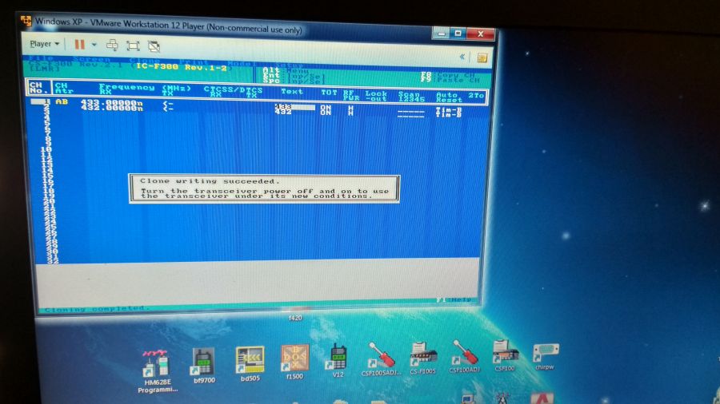
Task: Toggle Unity mode in VMware toolbar
Action: coord(154,46)
